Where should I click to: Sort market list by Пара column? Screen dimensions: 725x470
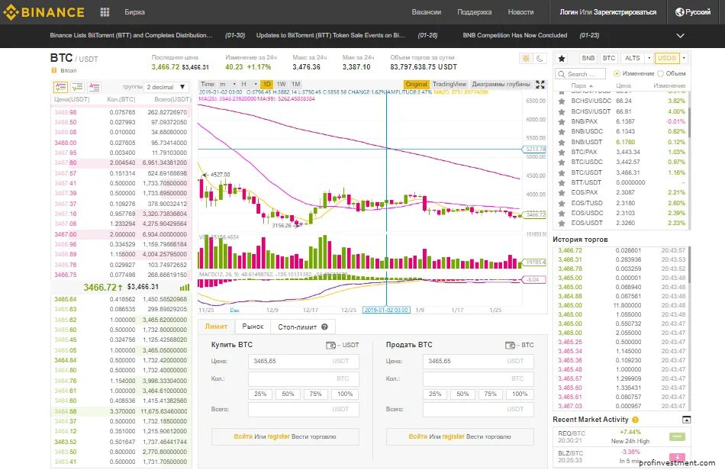click(x=582, y=85)
